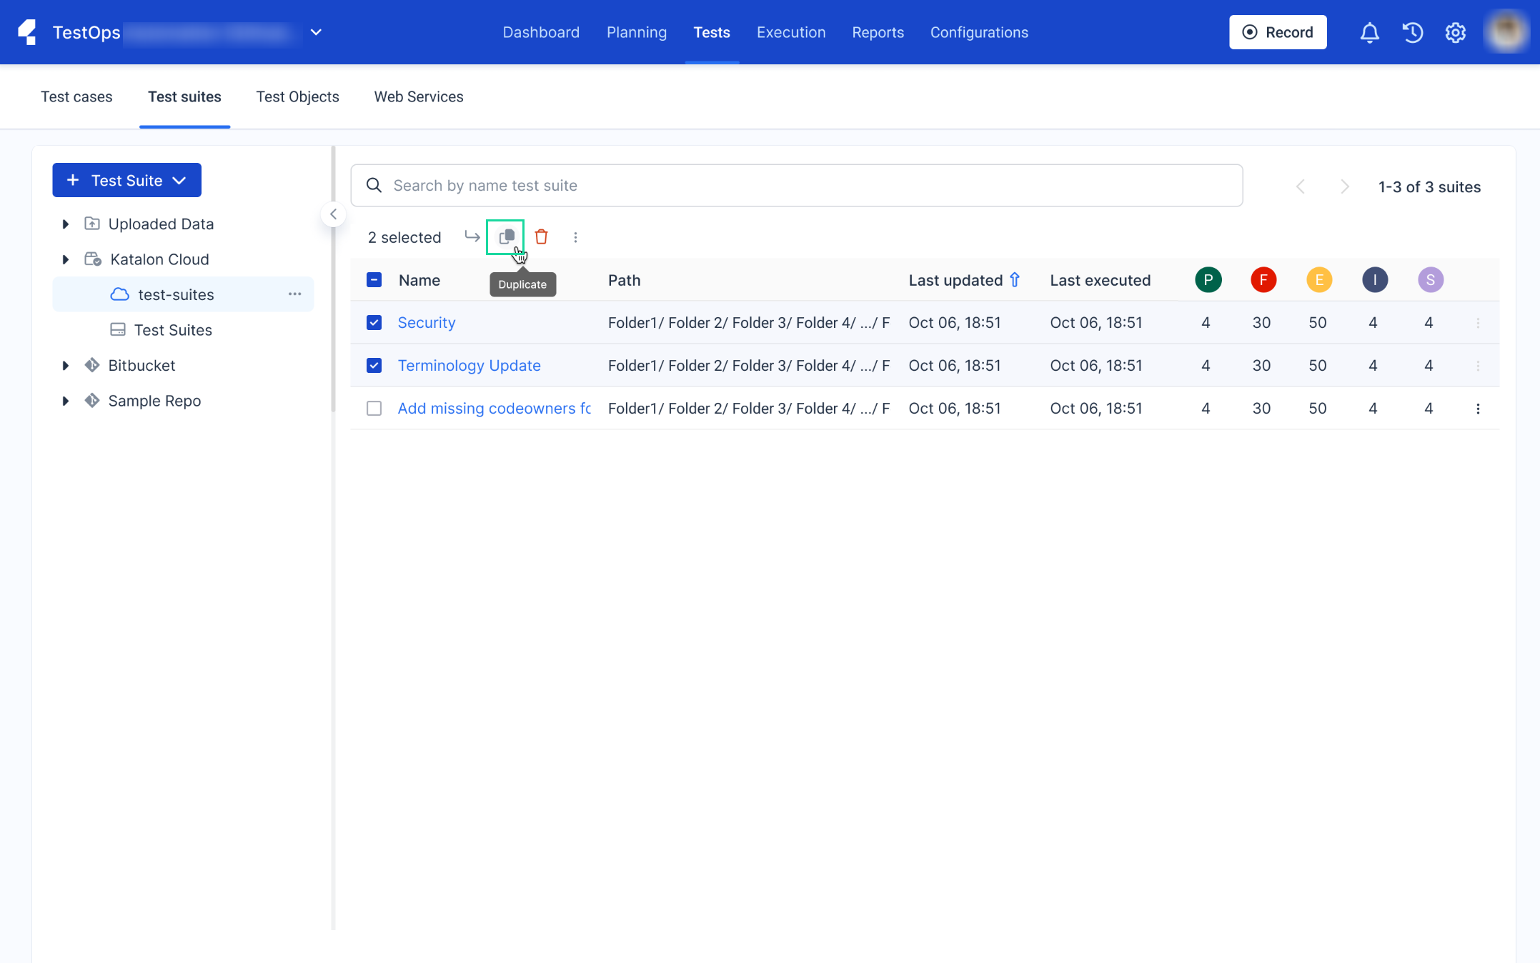Open the kebab menu in selection toolbar
Image resolution: width=1540 pixels, height=963 pixels.
coord(575,237)
